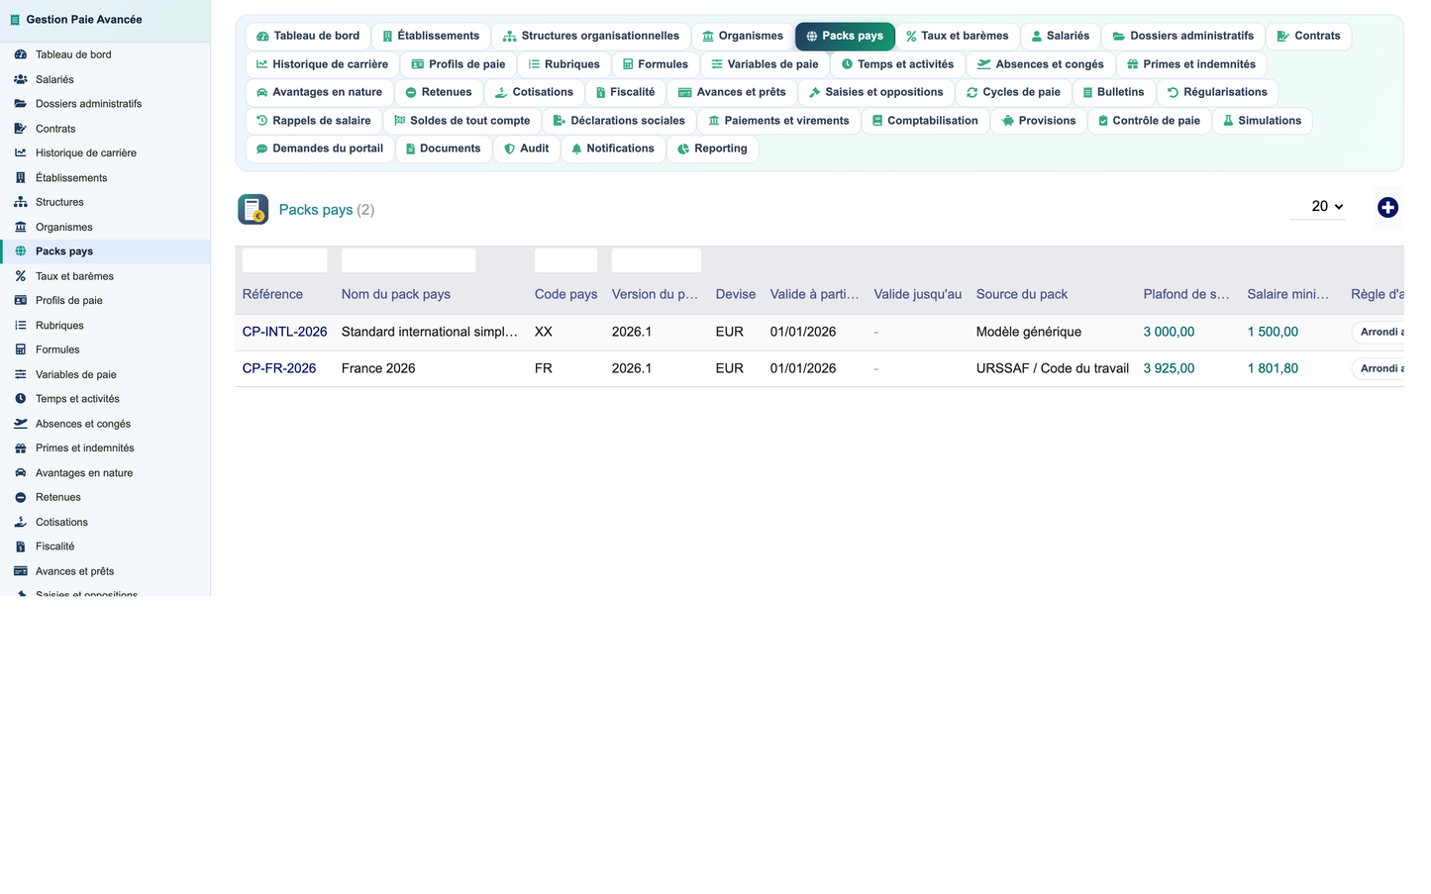Open the Soldes de tout compte tab
1431x894 pixels.
[x=461, y=121]
